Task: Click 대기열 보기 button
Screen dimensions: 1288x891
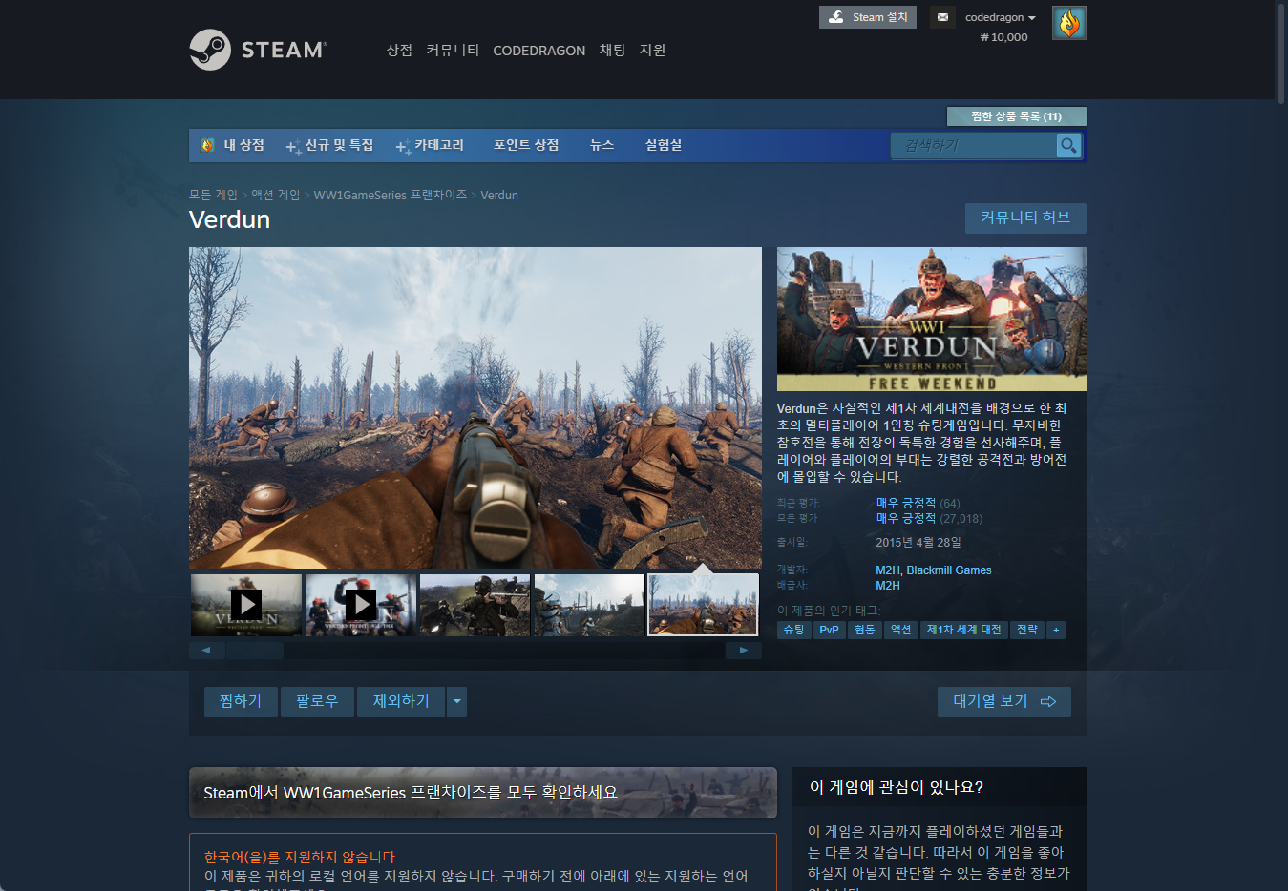Action: [1004, 702]
